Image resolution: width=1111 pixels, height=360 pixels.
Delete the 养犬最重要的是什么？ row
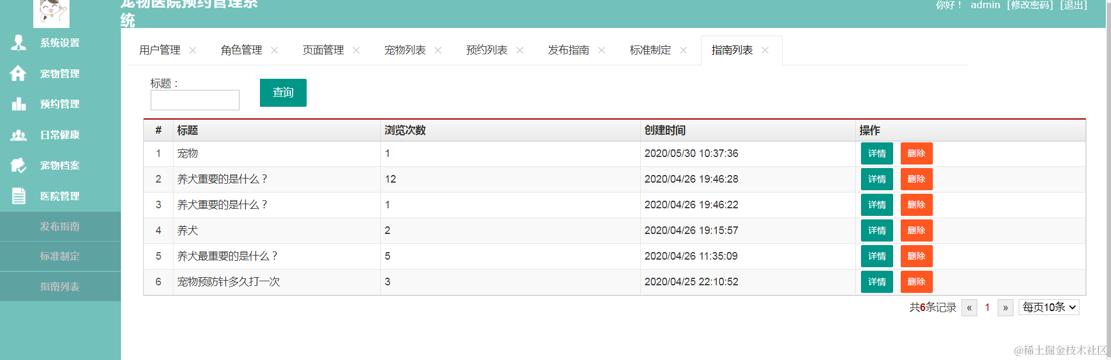click(916, 256)
